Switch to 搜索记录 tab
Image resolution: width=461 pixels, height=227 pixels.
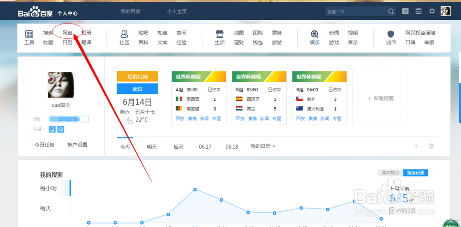point(416,173)
